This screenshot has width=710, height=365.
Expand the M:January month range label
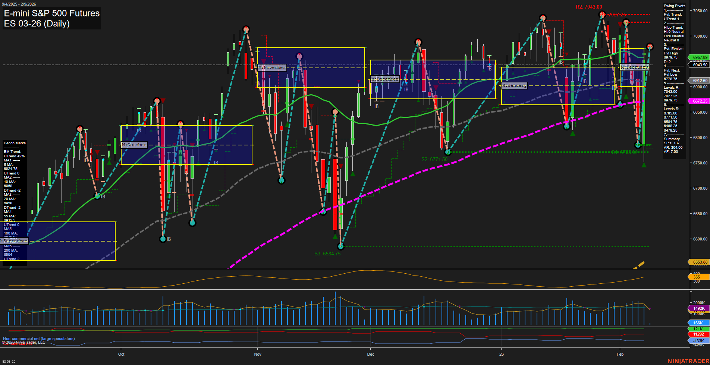(x=515, y=85)
